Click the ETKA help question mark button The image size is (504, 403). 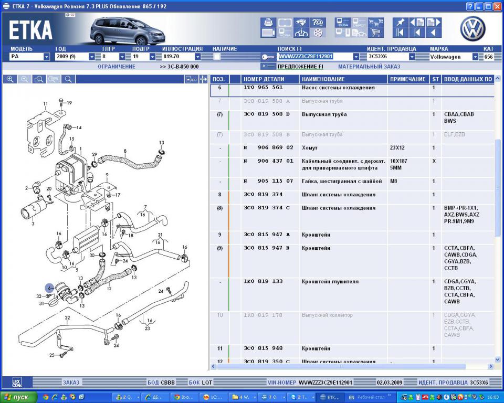click(470, 6)
